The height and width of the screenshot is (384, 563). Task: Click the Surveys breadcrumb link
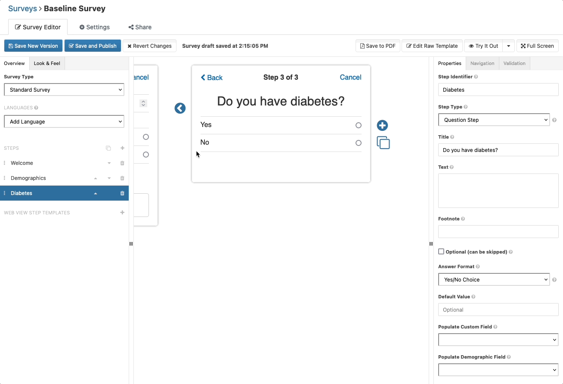(x=22, y=9)
